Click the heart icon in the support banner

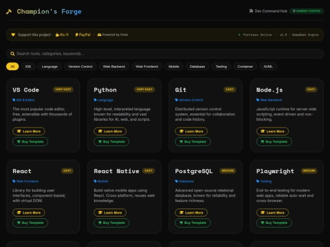point(13,35)
